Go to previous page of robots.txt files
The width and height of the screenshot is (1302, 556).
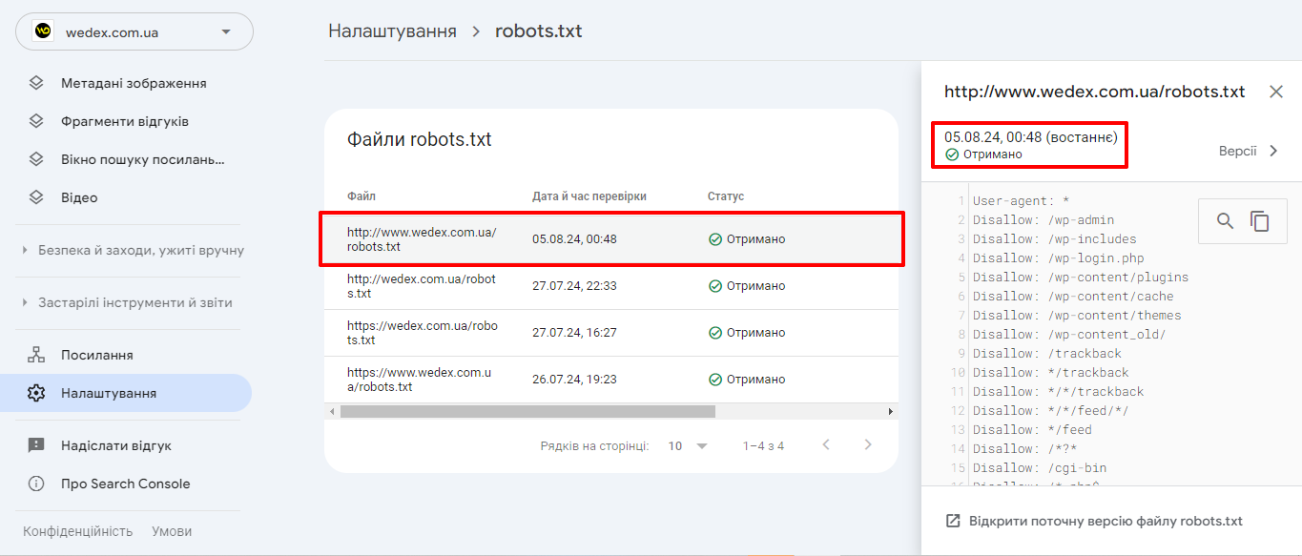point(826,445)
